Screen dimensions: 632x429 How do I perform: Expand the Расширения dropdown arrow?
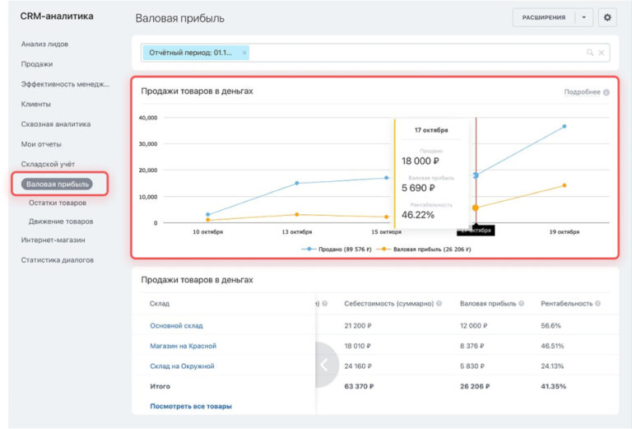point(583,17)
